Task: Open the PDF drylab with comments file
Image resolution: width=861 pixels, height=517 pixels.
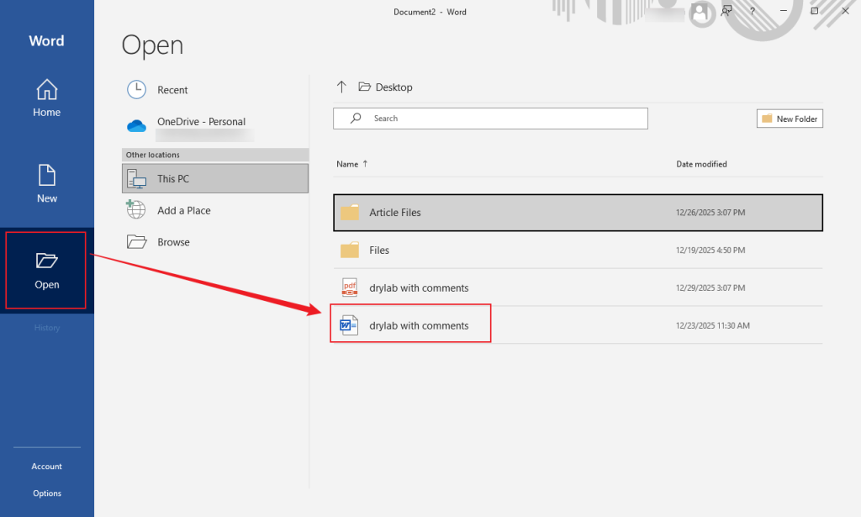Action: [419, 288]
